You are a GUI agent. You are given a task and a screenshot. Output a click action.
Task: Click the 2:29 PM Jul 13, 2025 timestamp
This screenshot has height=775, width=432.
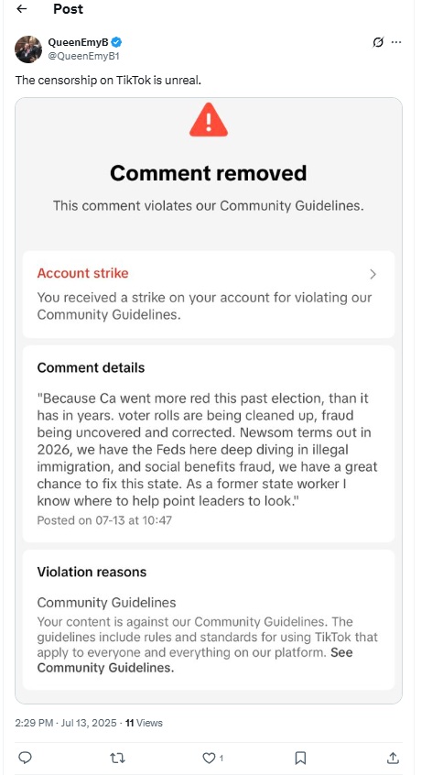[x=66, y=723]
